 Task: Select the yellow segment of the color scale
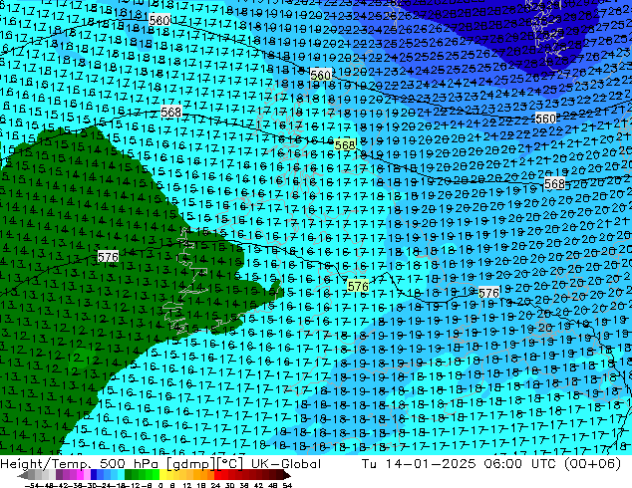point(162,476)
